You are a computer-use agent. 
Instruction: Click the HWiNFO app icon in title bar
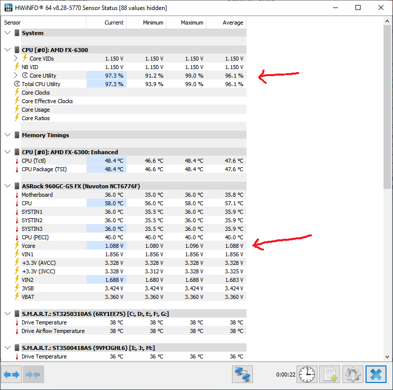(x=8, y=8)
